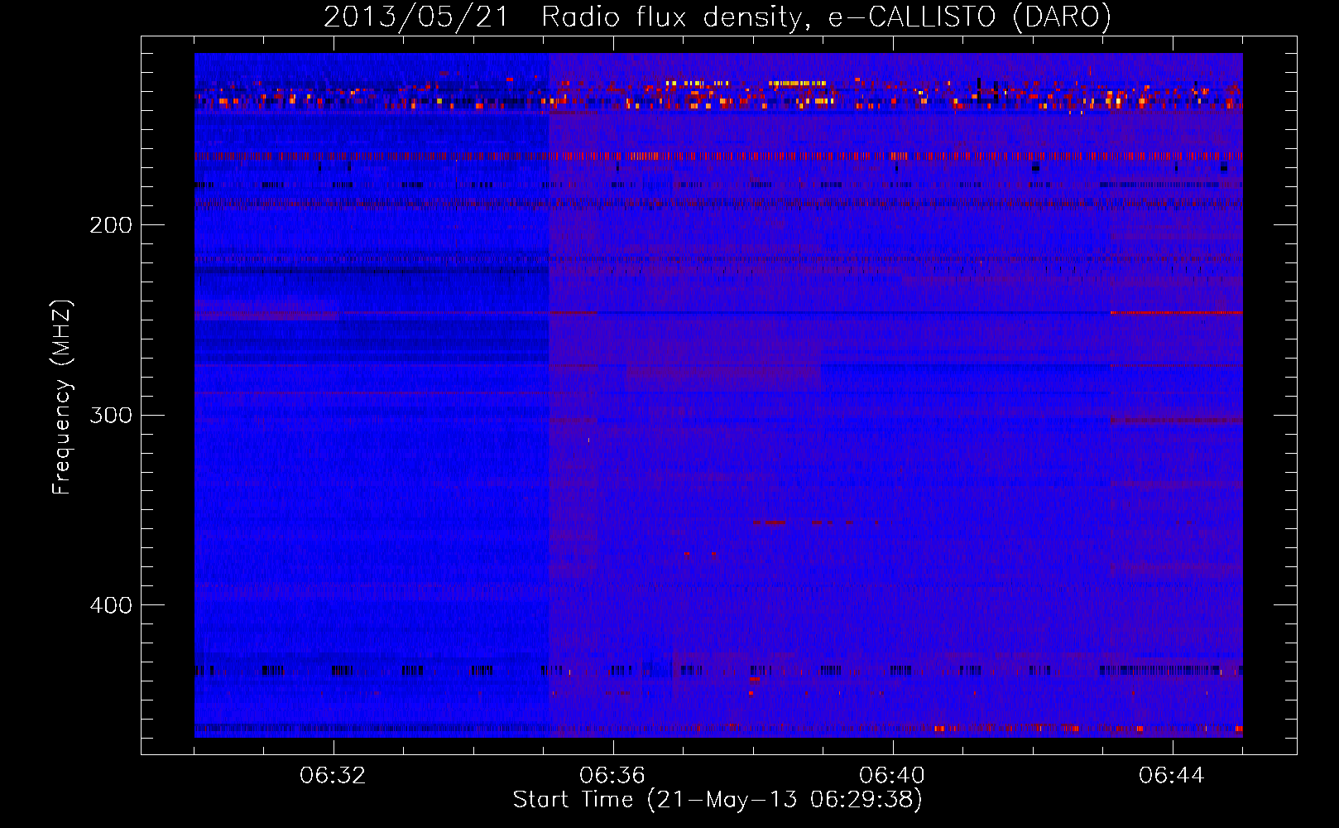
Task: Click the 'Start Time (21-May-13 06:29:38)' label
Action: [x=717, y=800]
